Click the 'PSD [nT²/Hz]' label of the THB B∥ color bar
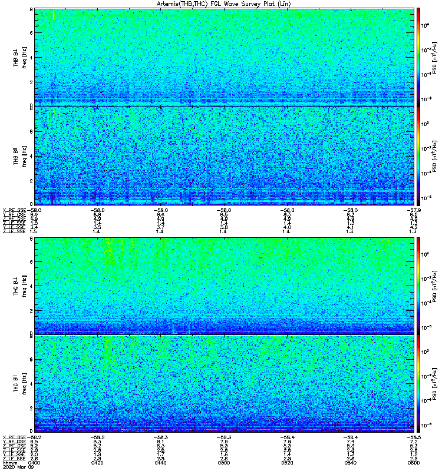 435,157
